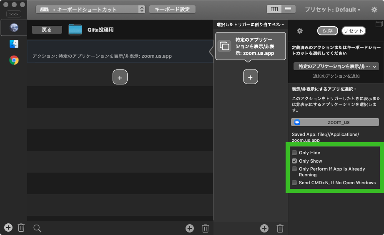384x235 pixels.
Task: Uncheck the Only Show checkbox
Action: click(294, 161)
